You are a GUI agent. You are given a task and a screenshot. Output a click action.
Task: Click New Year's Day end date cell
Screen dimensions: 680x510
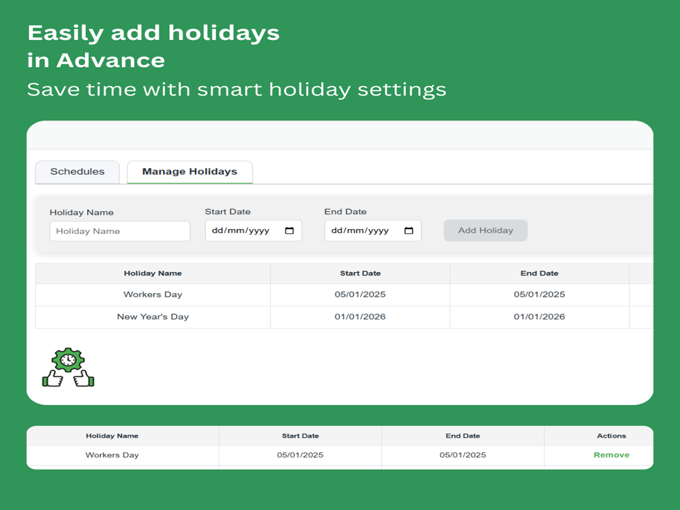click(539, 317)
